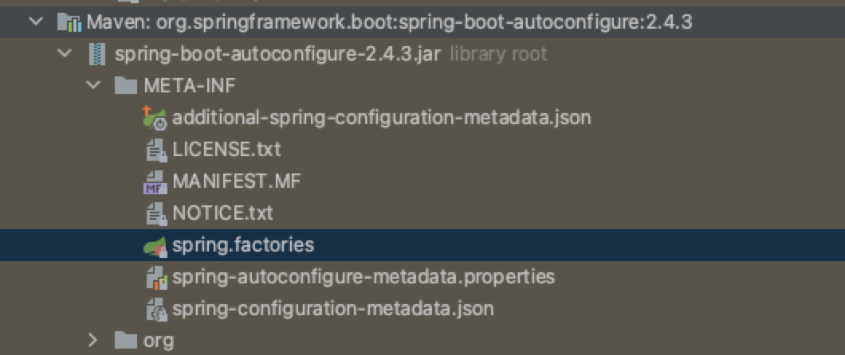Select spring.factories in the tree
The width and height of the screenshot is (845, 355).
point(243,245)
